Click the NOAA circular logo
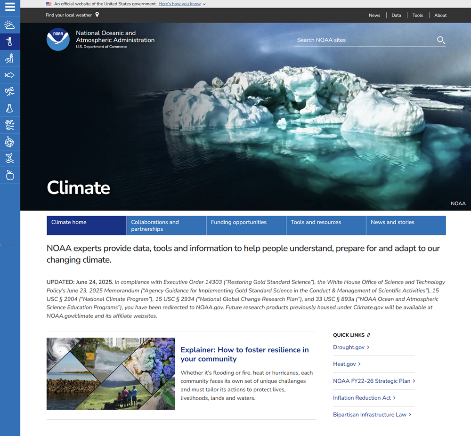This screenshot has height=436, width=471. 58,40
